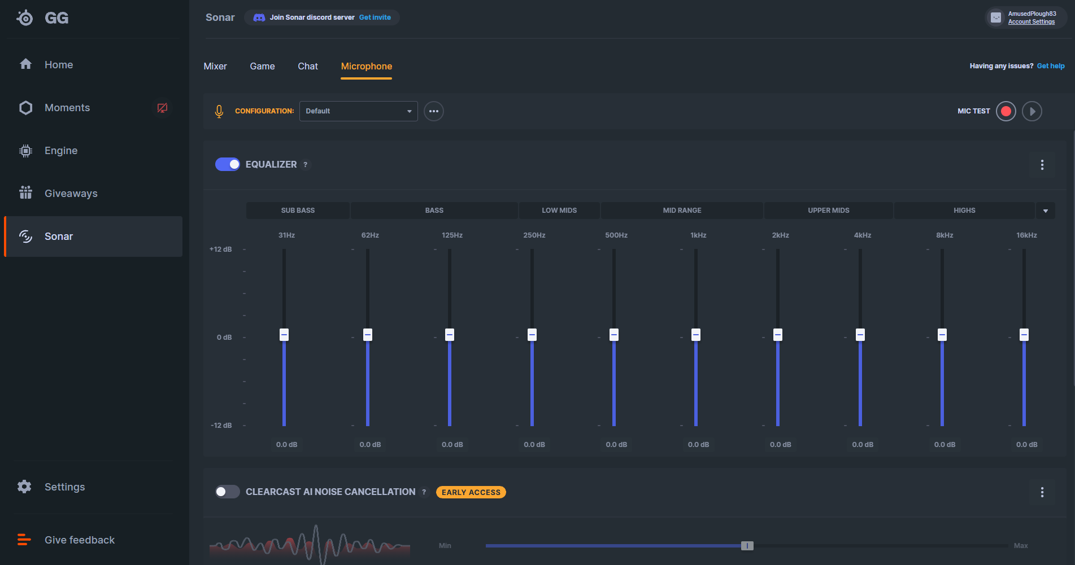Switch to the Mixer tab
Image resolution: width=1075 pixels, height=565 pixels.
pyautogui.click(x=215, y=67)
